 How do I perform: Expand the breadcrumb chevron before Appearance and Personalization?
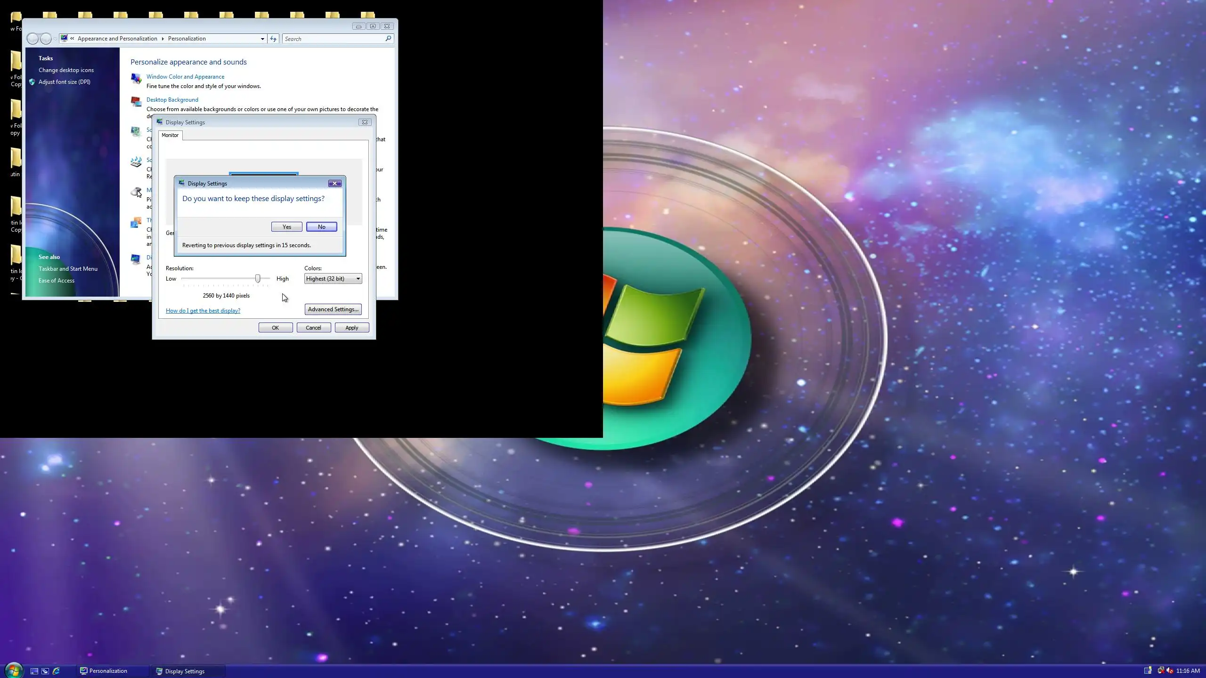72,39
